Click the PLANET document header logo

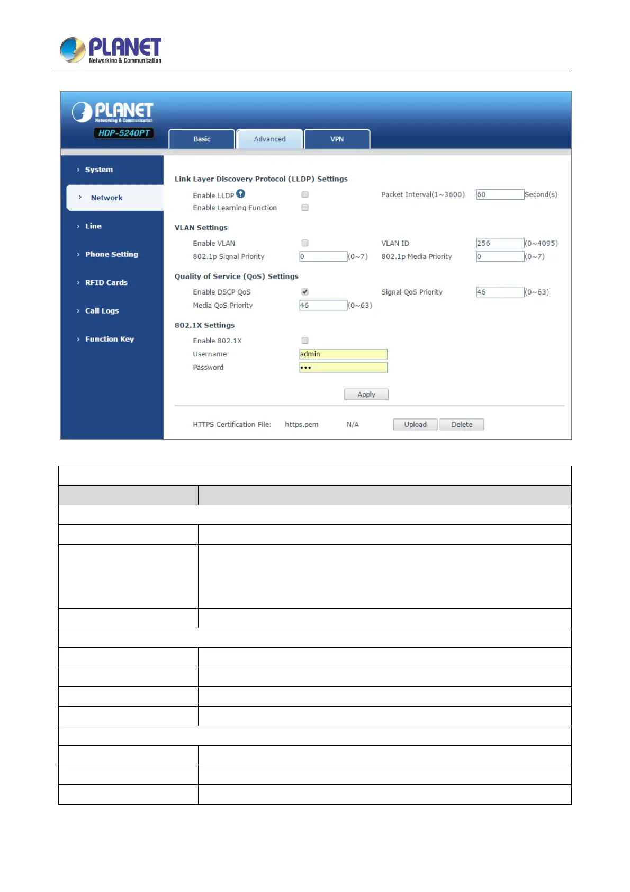point(110,50)
